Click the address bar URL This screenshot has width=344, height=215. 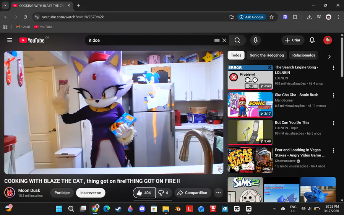tap(73, 17)
